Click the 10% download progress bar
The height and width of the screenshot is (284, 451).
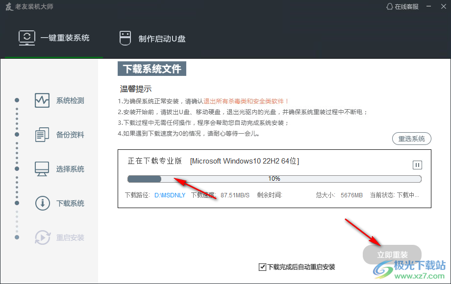coord(275,179)
